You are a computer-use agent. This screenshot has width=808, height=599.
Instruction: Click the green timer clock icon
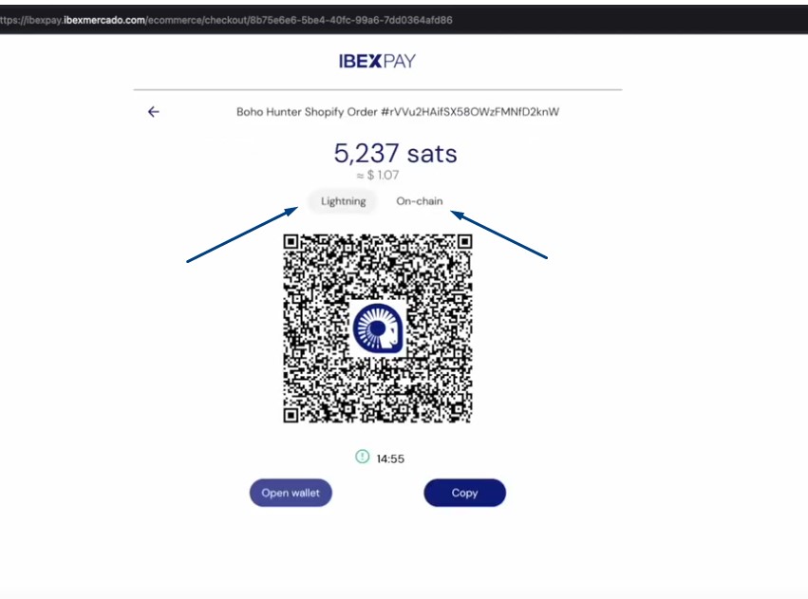(362, 457)
